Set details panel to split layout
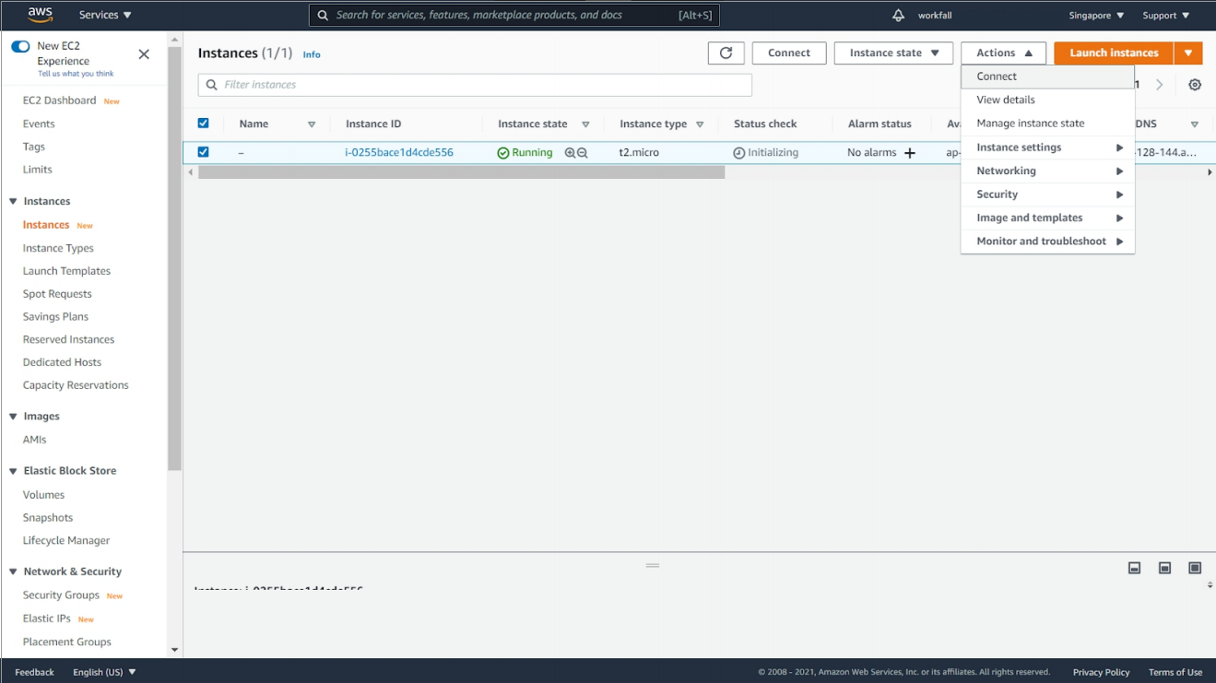Viewport: 1216px width, 683px height. [1165, 568]
